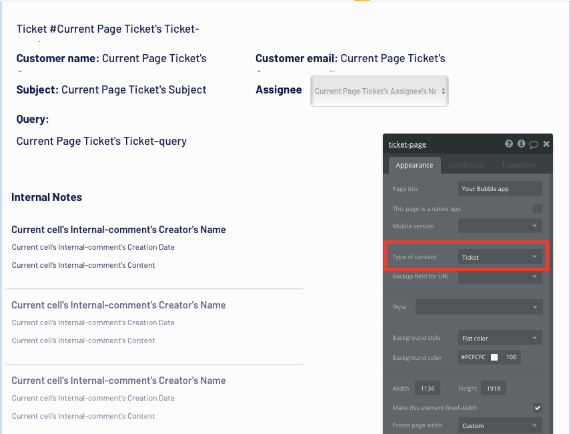Image resolution: width=571 pixels, height=434 pixels.
Task: Expand the Backup field for URL dropdown
Action: coord(500,276)
